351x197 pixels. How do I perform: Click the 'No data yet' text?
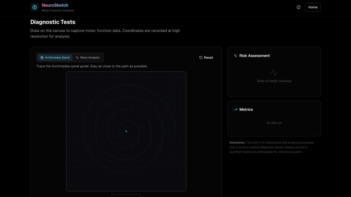[x=274, y=123]
